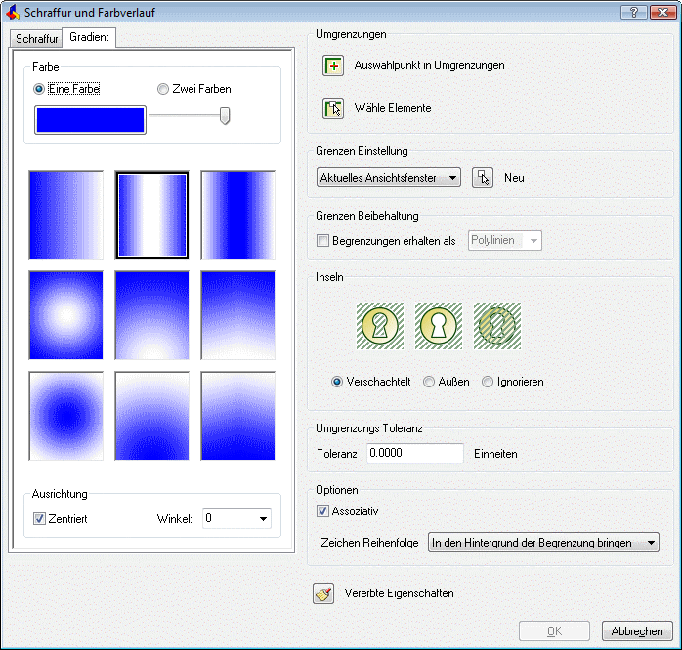Screen dimensions: 682x650
Task: Click the Vererbte Eigenschaften brush icon
Action: [323, 593]
